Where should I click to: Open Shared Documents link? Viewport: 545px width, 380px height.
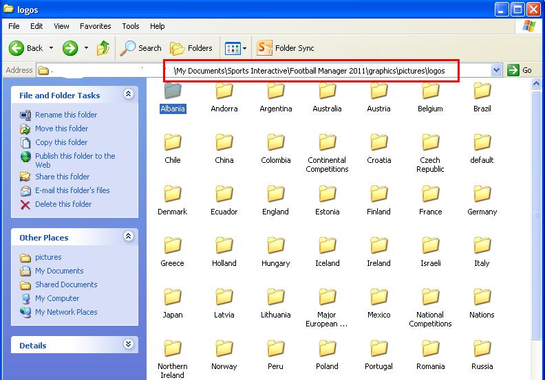[x=66, y=284]
